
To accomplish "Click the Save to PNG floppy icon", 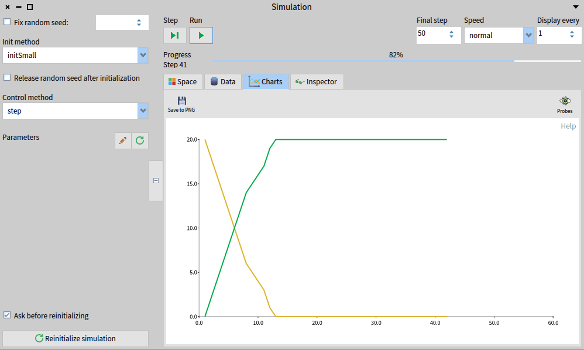I will [x=181, y=101].
